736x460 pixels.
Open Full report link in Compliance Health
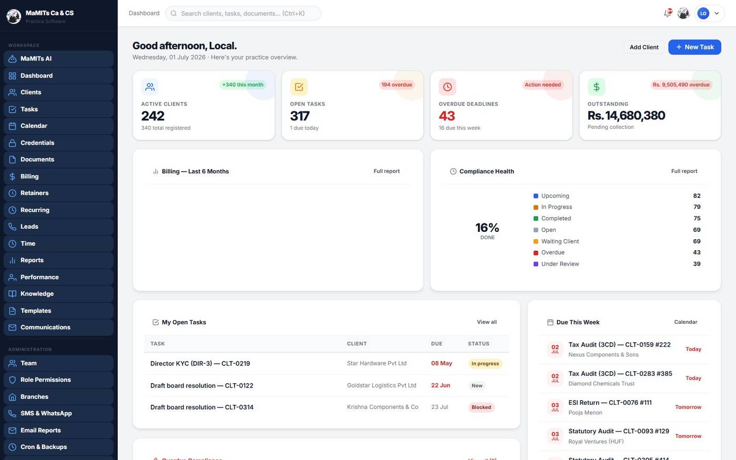[684, 171]
